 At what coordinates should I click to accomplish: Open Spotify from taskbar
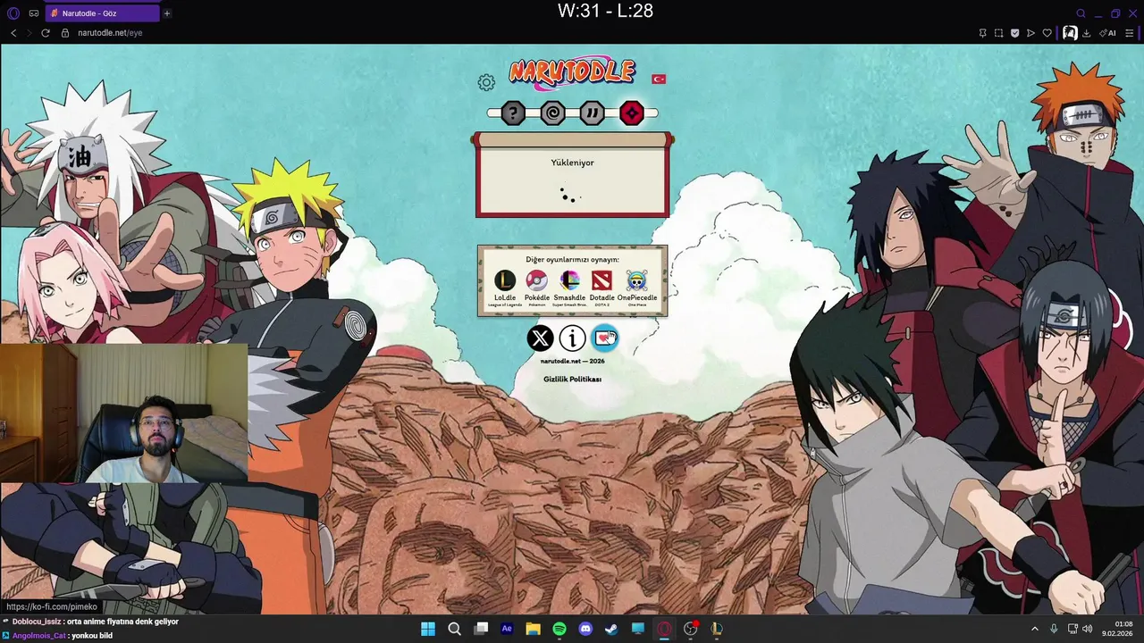(x=559, y=629)
